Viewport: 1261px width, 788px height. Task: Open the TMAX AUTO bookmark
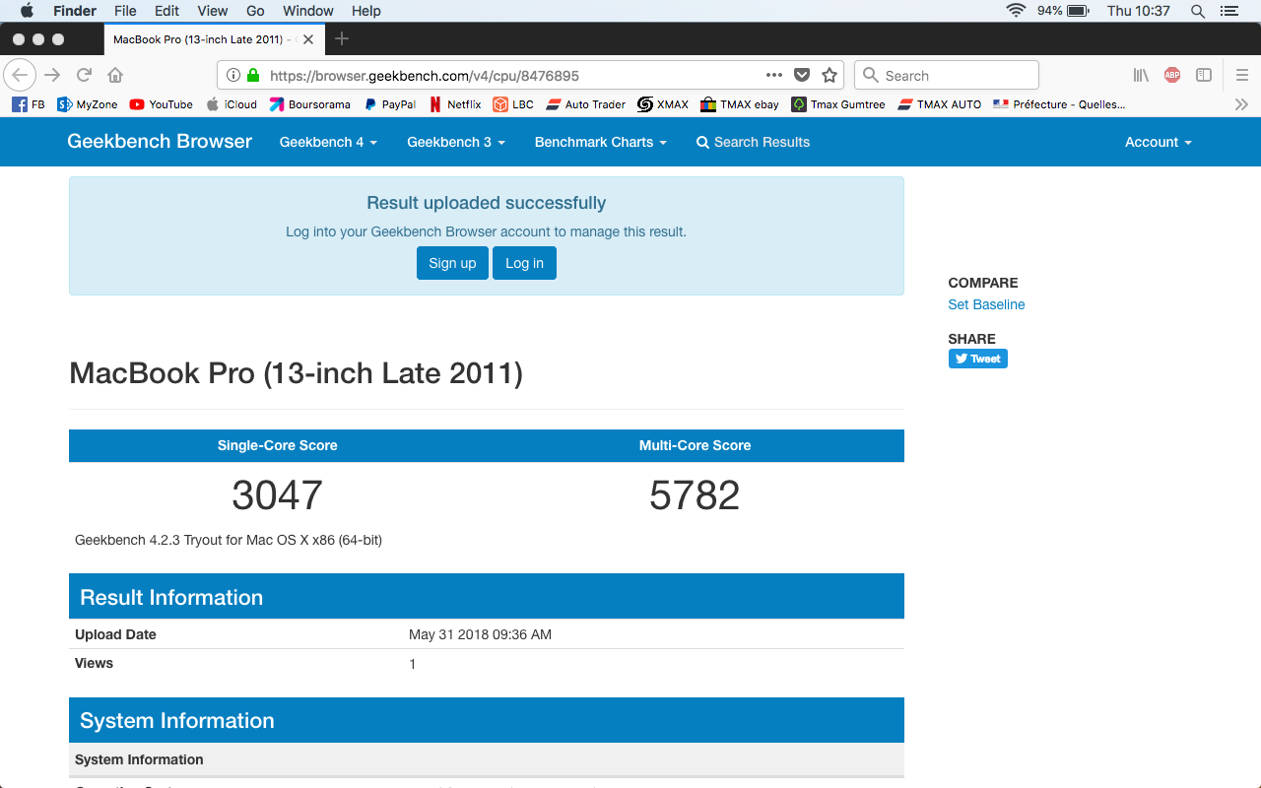940,104
